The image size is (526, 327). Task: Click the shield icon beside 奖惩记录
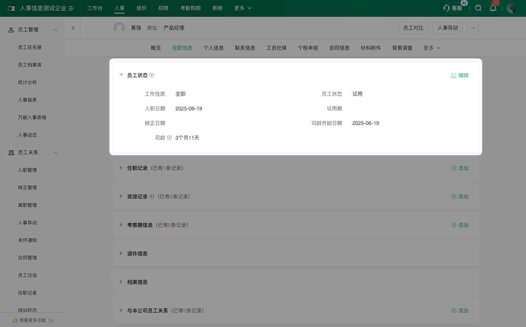point(152,197)
